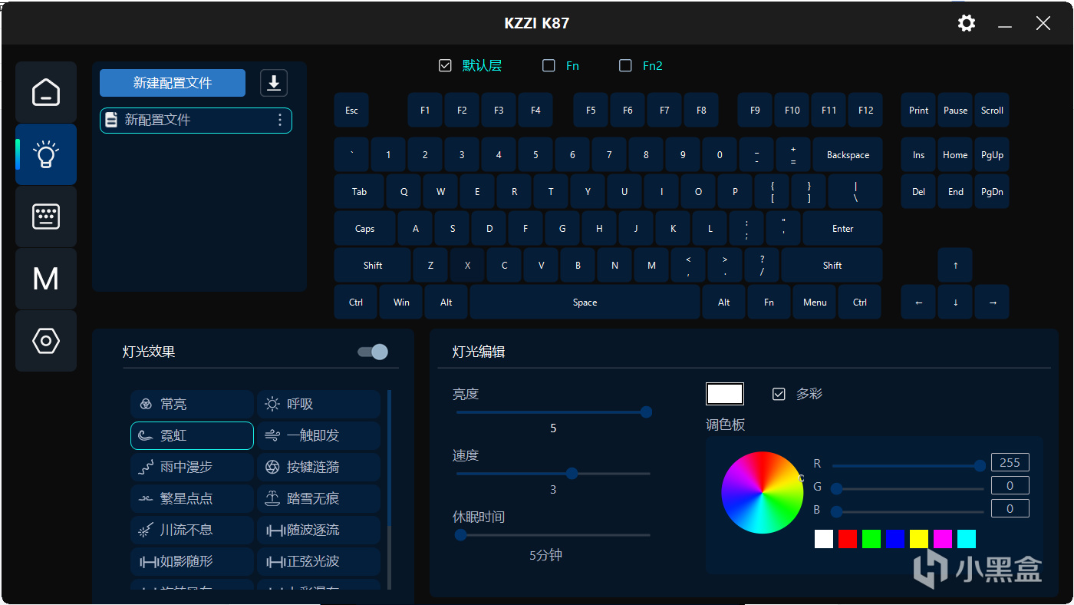Select the 随波逐流 lighting effect
This screenshot has width=1074, height=605.
(x=318, y=530)
